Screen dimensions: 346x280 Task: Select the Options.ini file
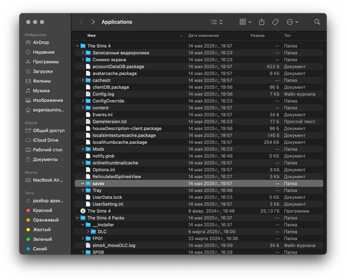pyautogui.click(x=199, y=170)
